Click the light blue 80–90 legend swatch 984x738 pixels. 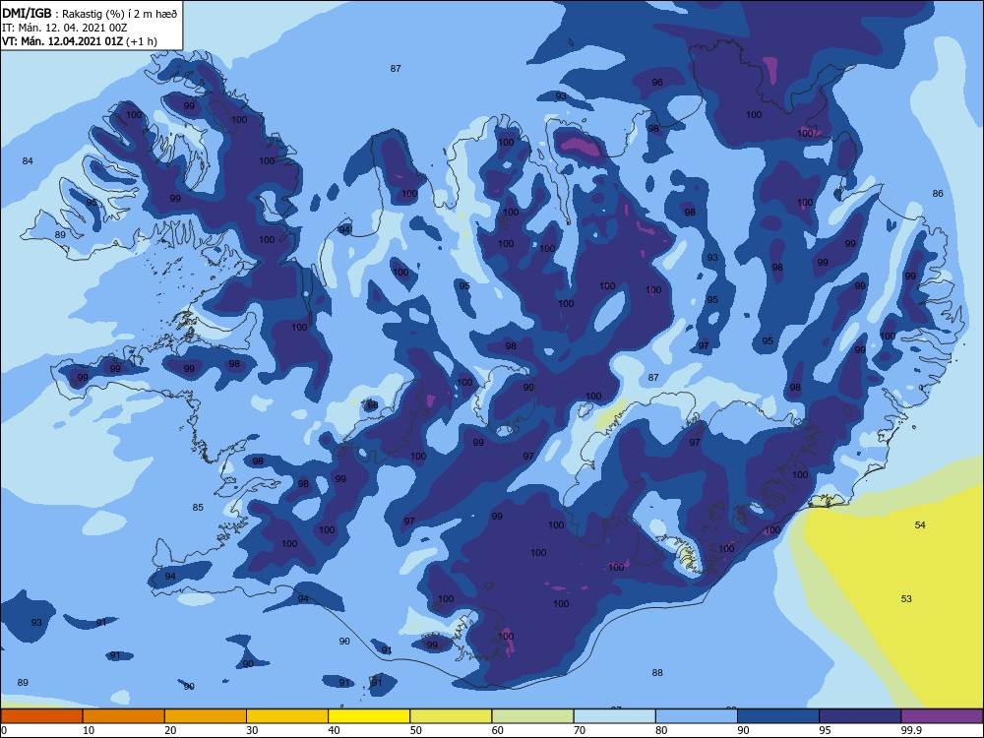(x=697, y=716)
